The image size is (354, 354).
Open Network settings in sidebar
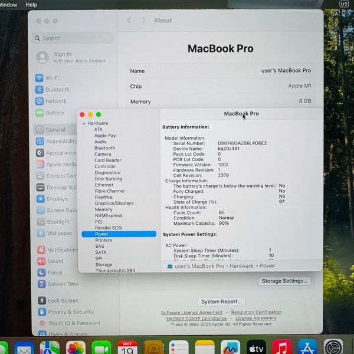coord(51,101)
